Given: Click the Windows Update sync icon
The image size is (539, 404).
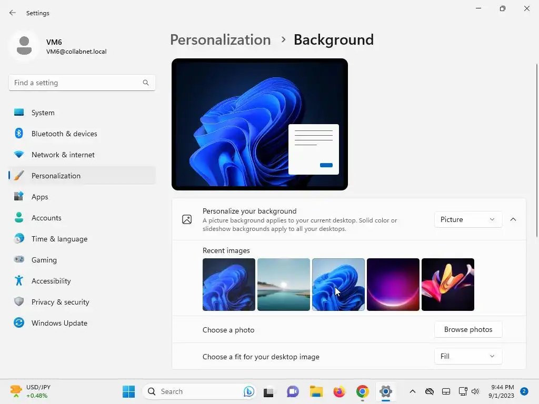Looking at the screenshot, I should (19, 322).
